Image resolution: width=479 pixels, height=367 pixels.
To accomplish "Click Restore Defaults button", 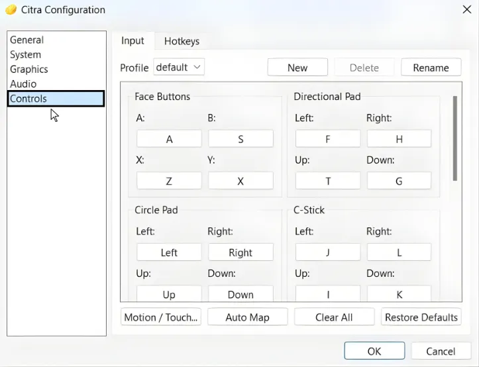I will pyautogui.click(x=421, y=317).
